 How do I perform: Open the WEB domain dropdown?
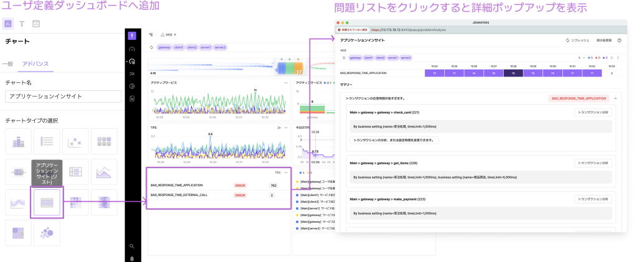tap(168, 35)
